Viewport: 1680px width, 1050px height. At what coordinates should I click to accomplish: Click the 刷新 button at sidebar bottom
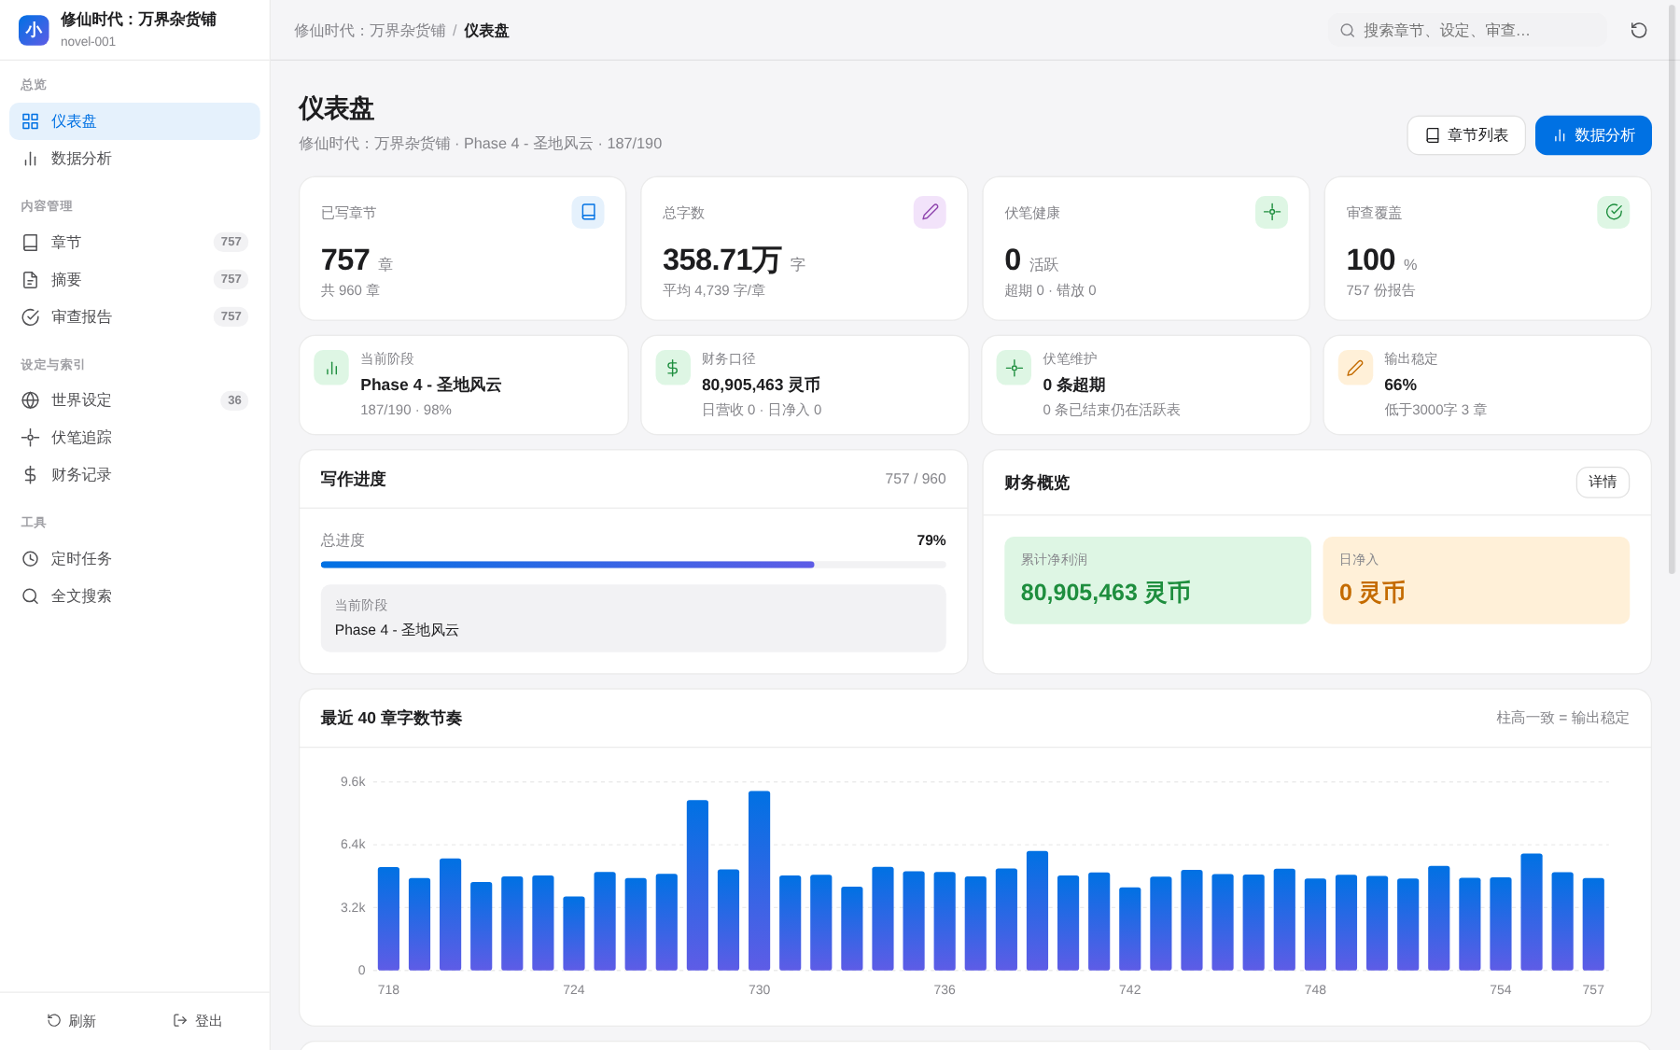(x=72, y=1021)
